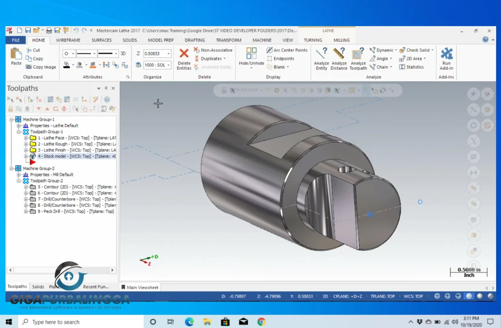501x328 pixels.
Task: Open the 1000 : SOL level dropdown
Action: pyautogui.click(x=168, y=65)
